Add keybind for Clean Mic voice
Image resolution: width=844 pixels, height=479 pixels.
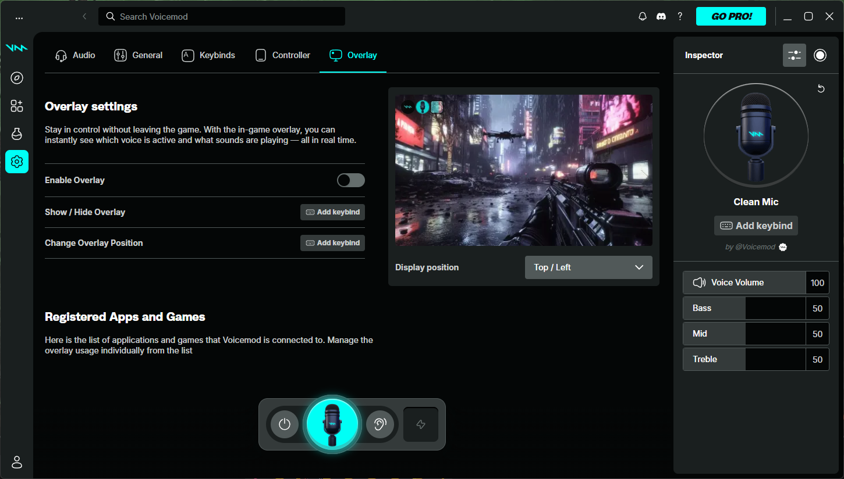coord(756,226)
